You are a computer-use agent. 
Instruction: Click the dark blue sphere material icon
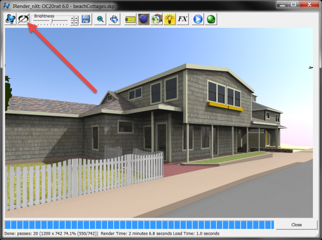click(x=143, y=20)
